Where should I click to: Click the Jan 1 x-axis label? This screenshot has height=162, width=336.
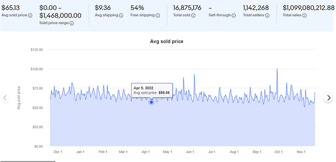coord(80,152)
